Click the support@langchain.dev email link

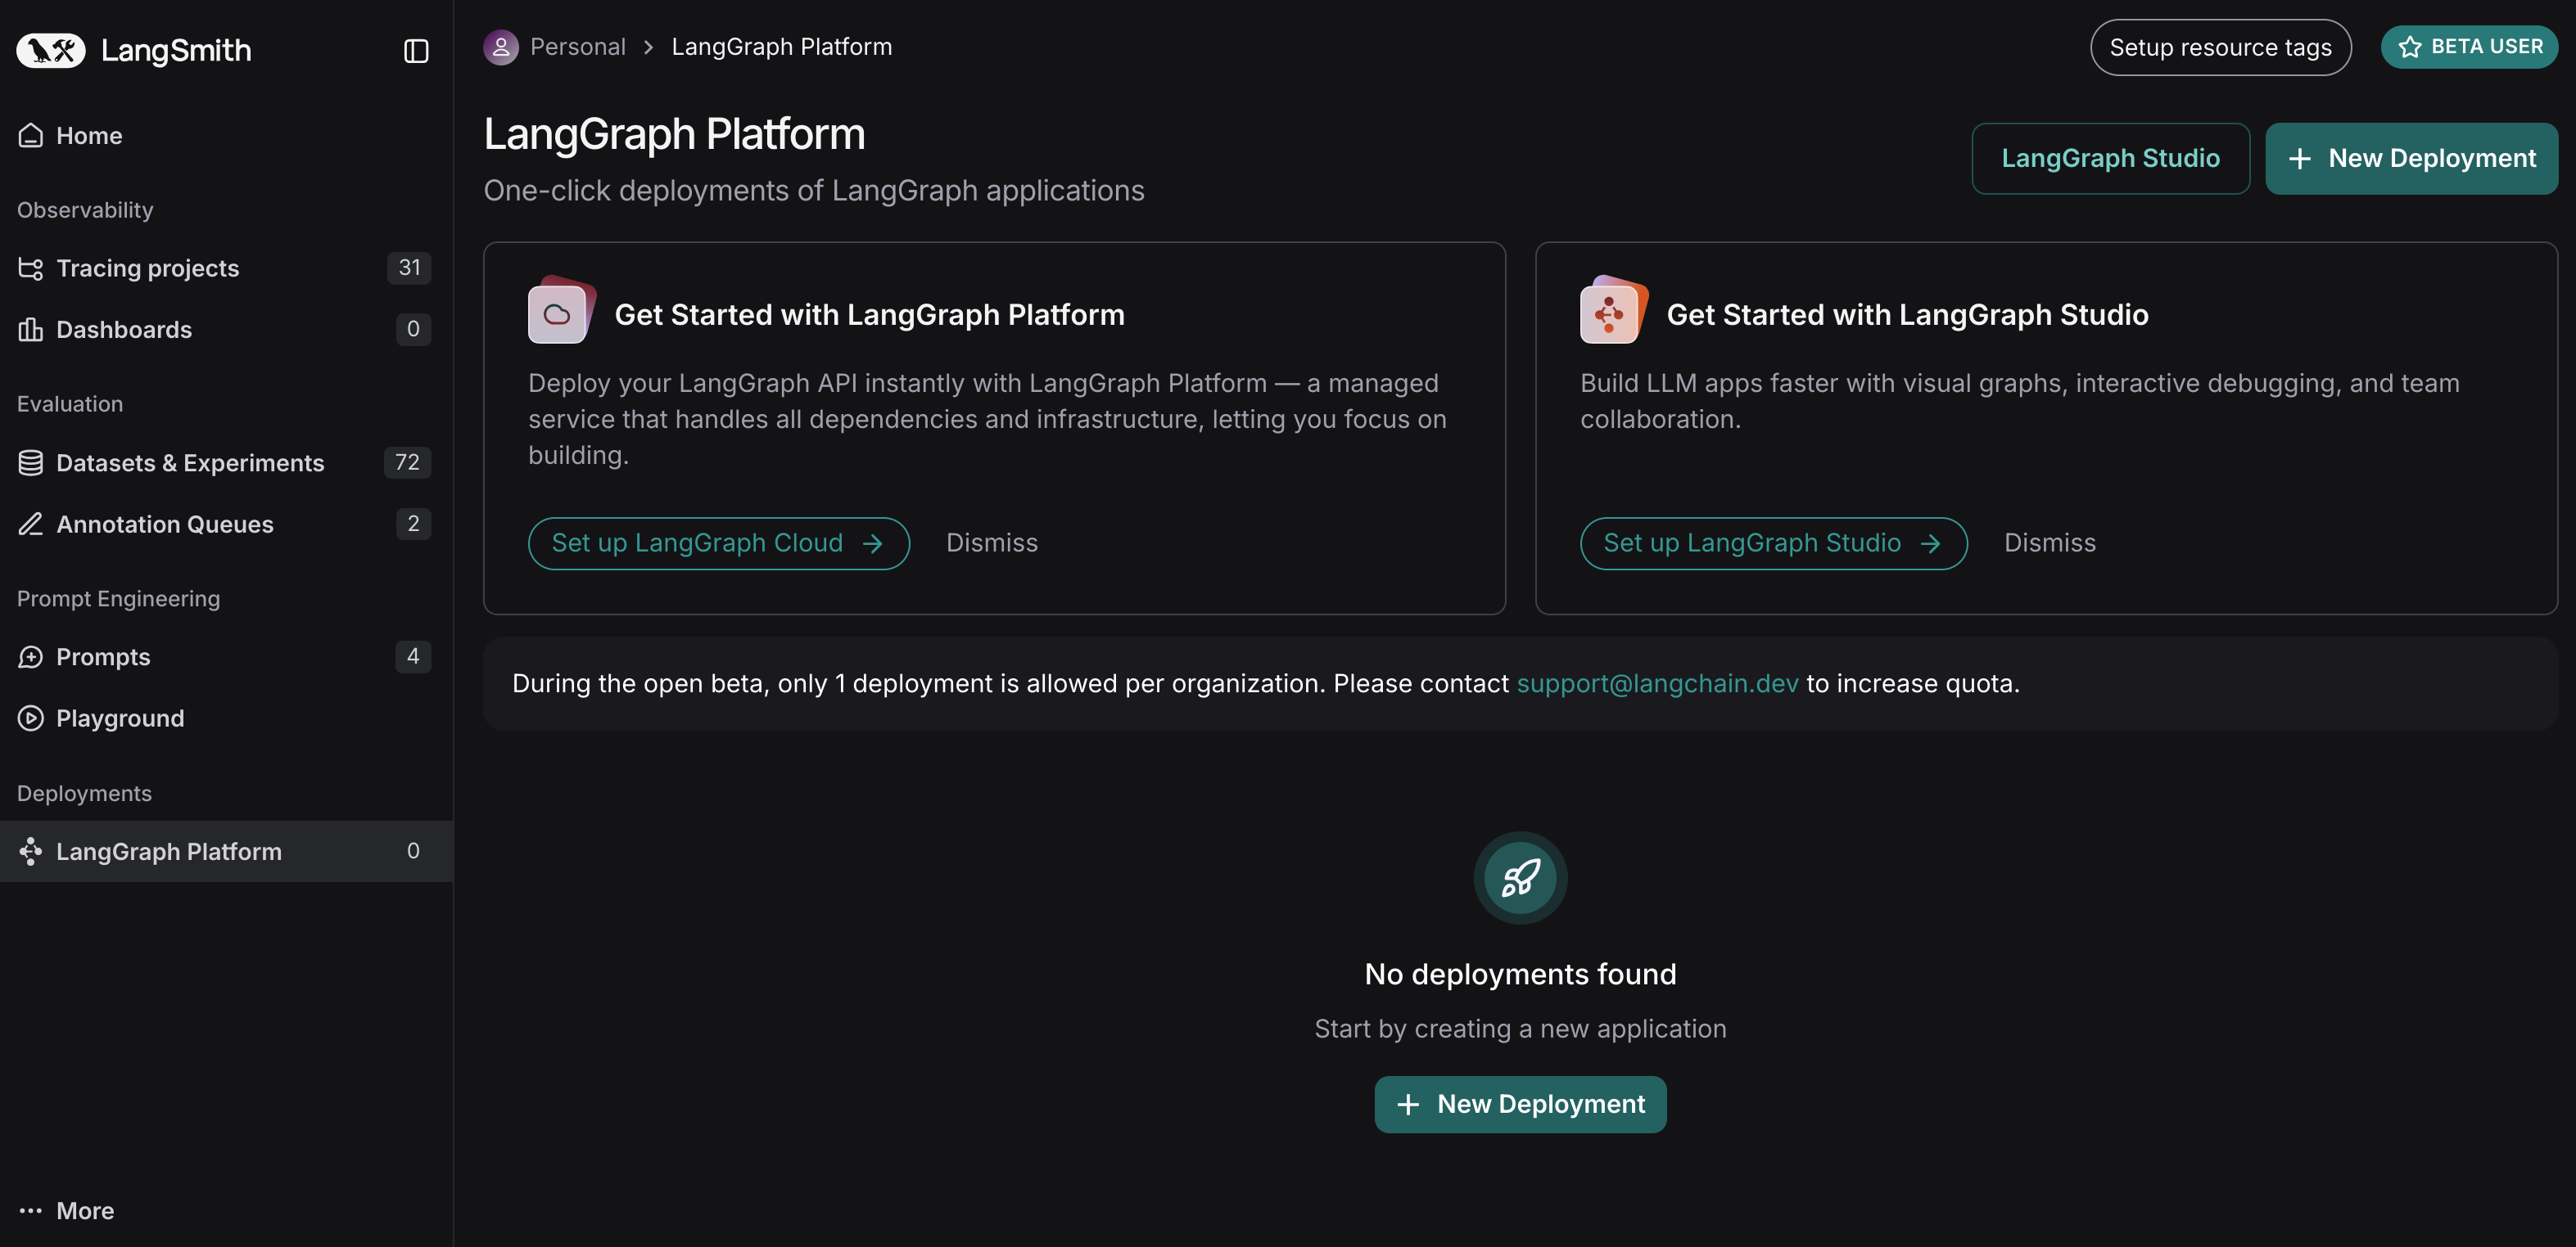point(1657,683)
